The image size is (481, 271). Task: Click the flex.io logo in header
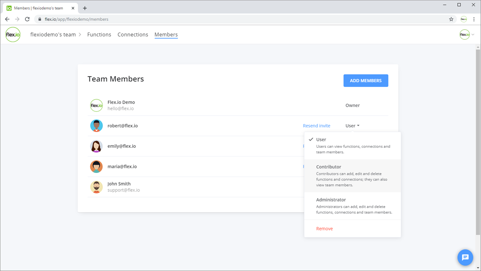pos(13,35)
